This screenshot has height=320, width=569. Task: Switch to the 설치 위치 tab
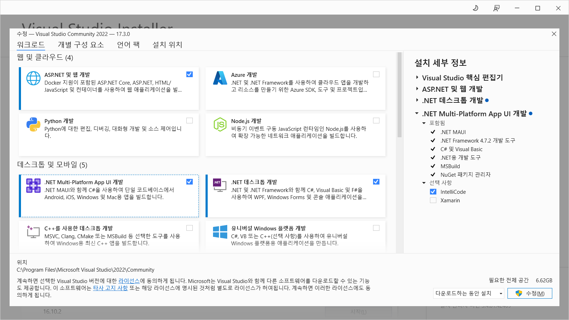pos(167,44)
